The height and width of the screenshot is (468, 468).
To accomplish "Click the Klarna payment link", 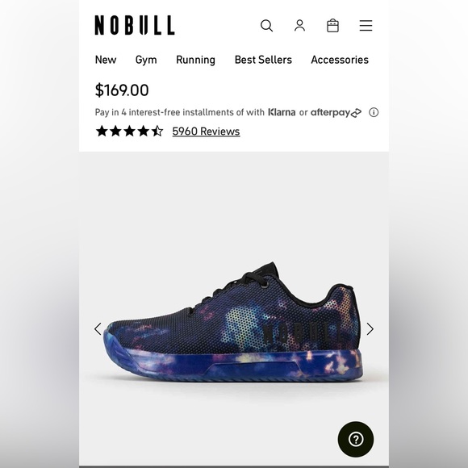I will tap(282, 112).
